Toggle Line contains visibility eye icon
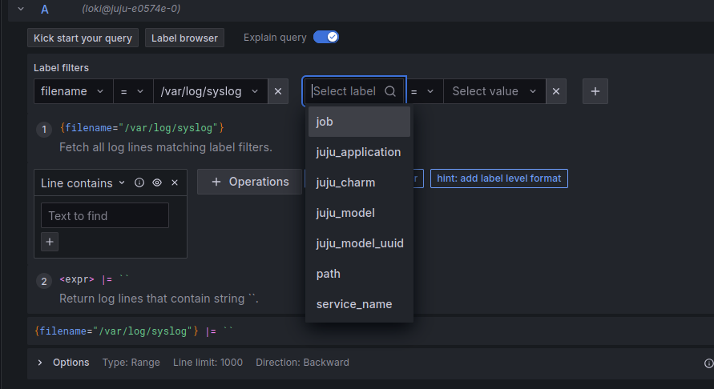 (157, 182)
